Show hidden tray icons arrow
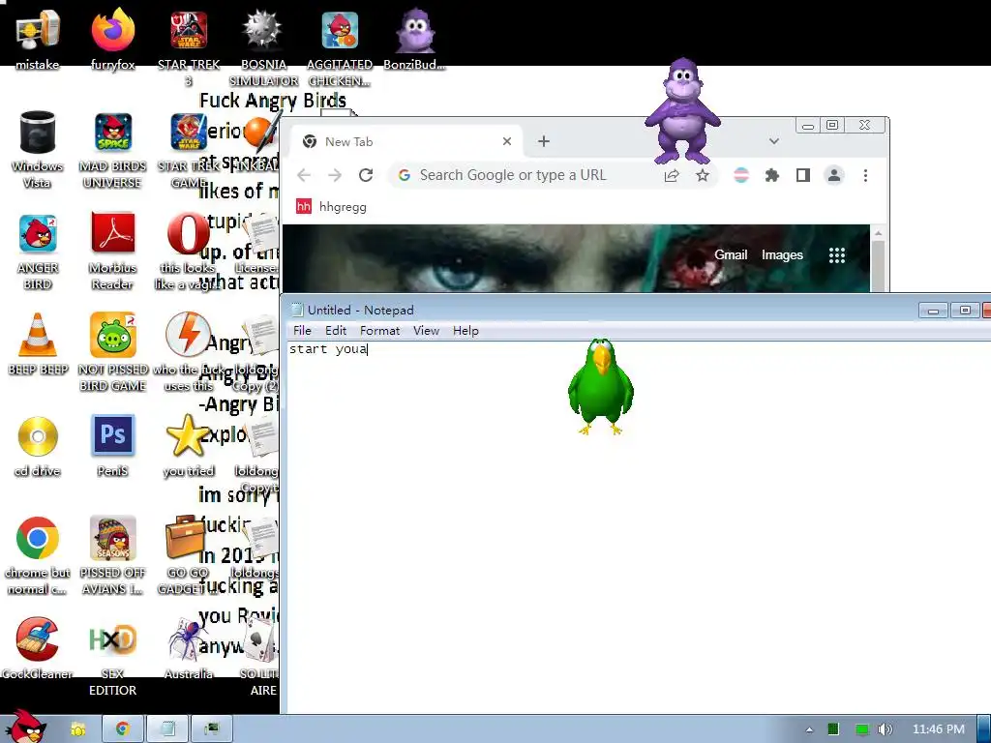Screen dimensions: 991x743 [x=810, y=729]
